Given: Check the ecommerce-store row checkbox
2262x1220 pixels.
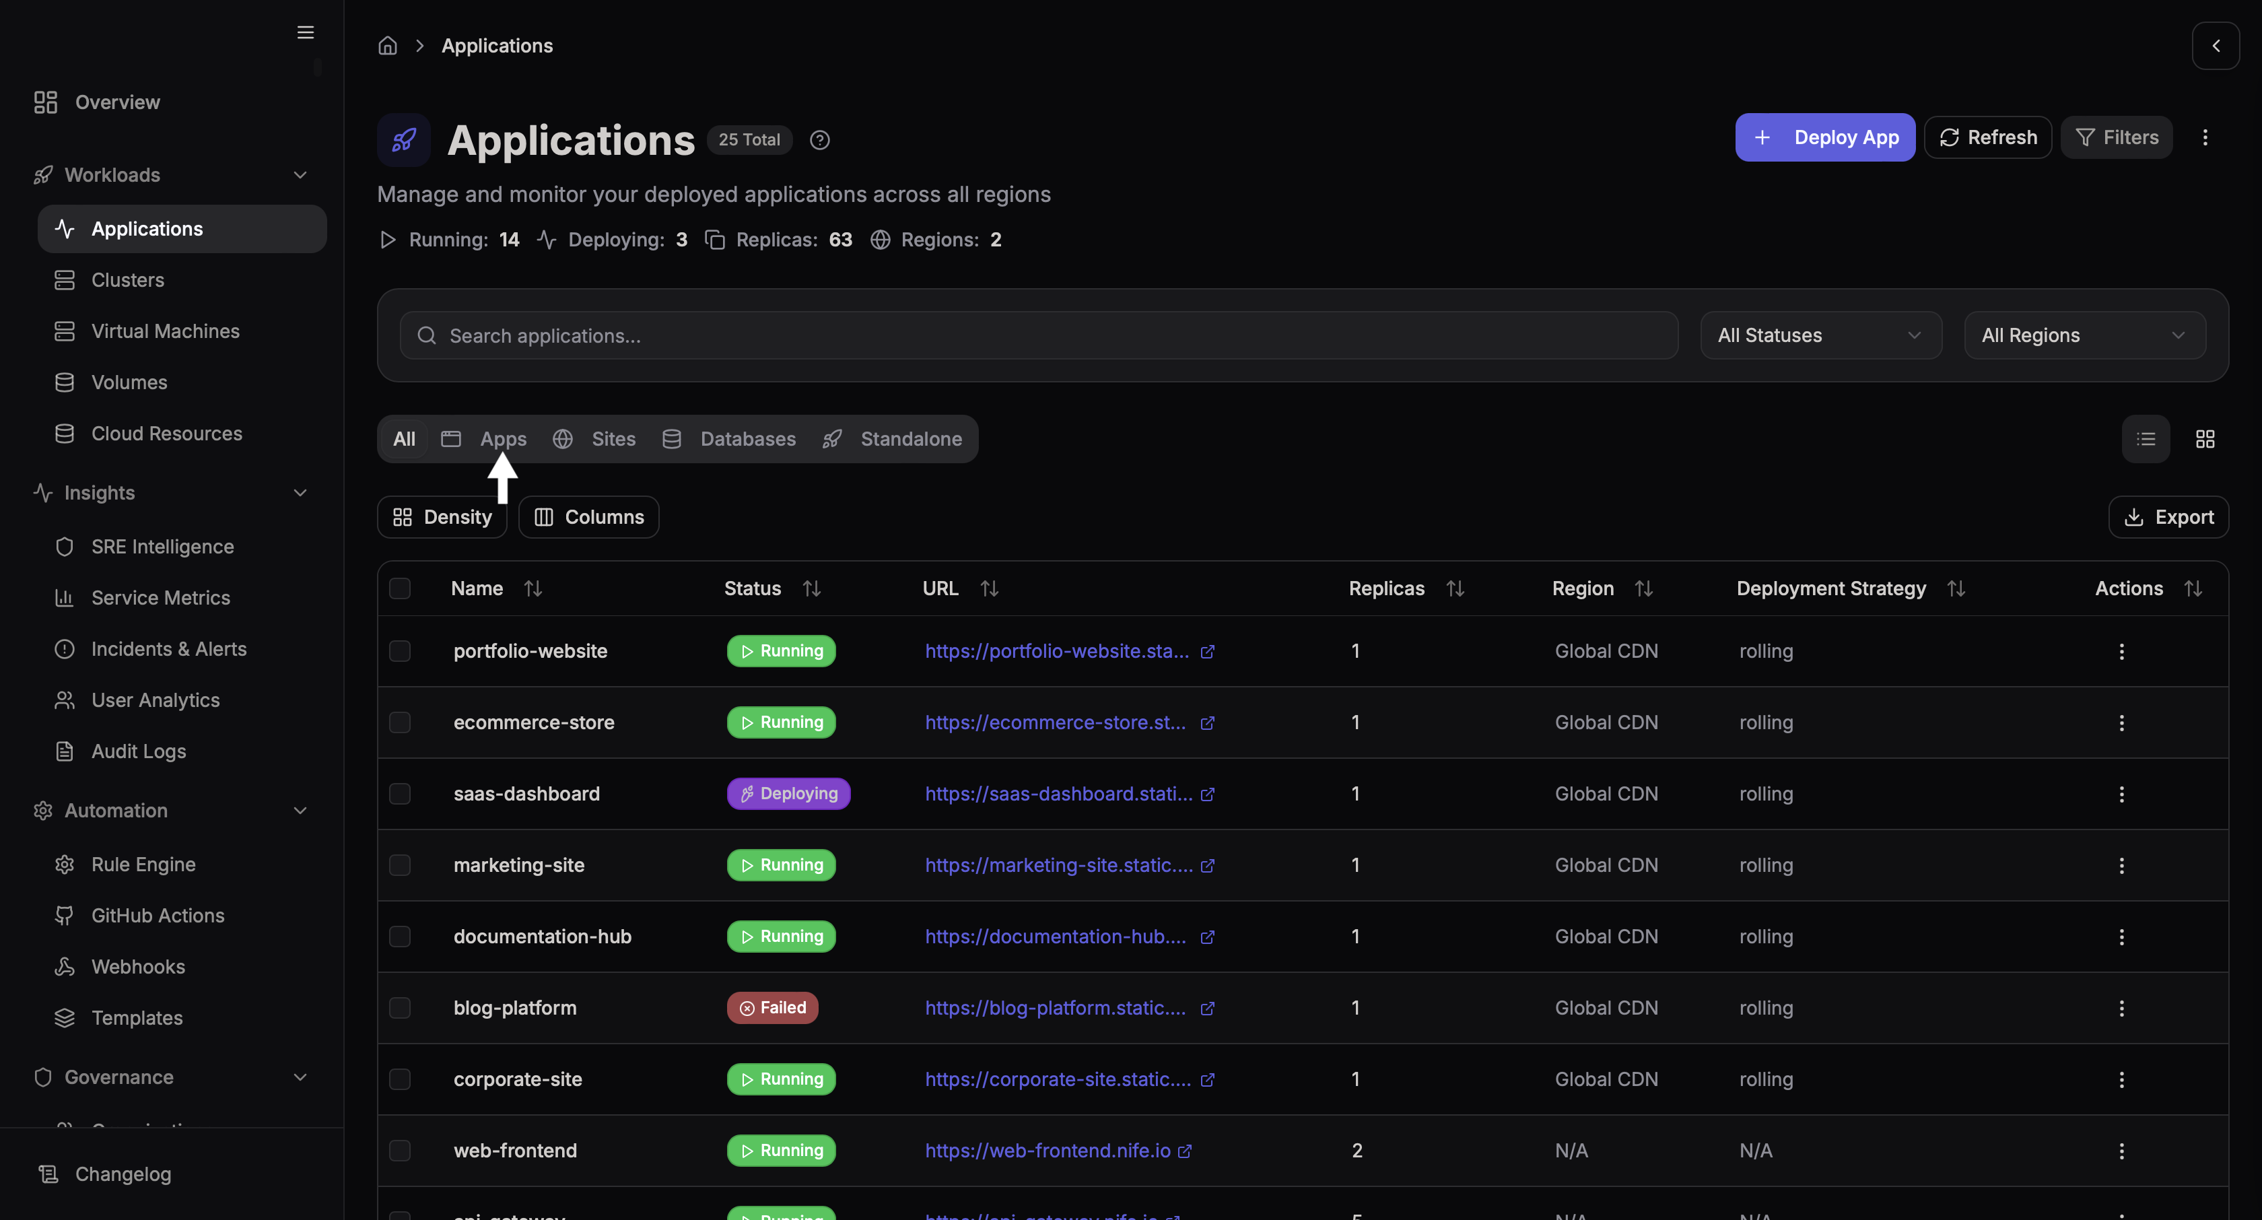Looking at the screenshot, I should [401, 722].
